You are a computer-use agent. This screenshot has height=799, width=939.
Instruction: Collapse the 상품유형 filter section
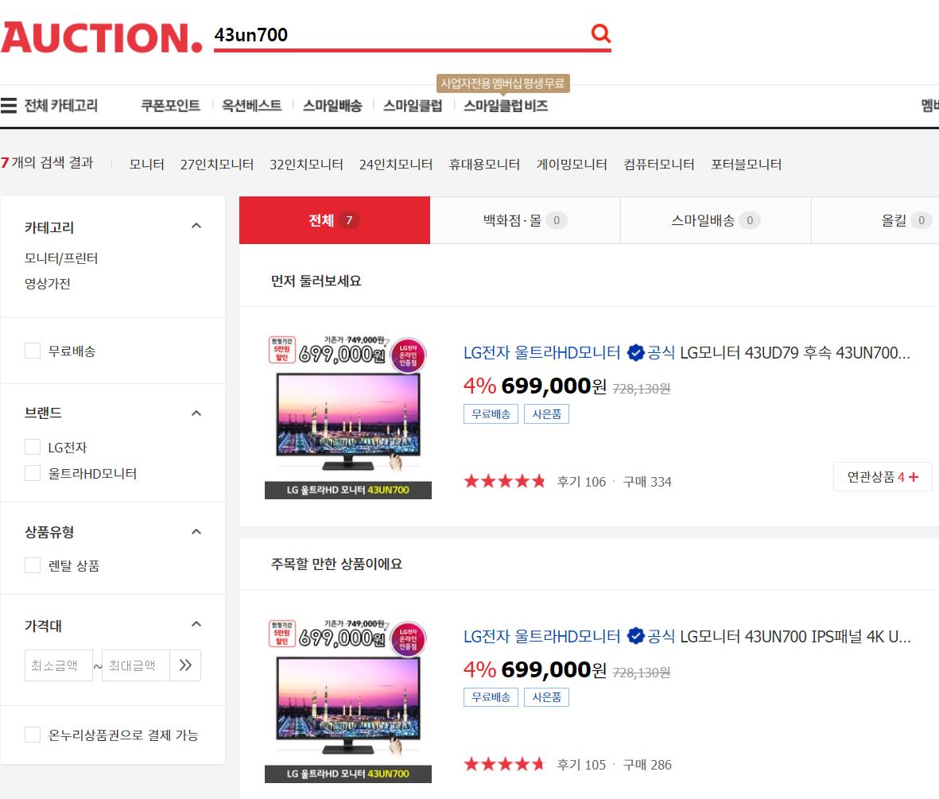[196, 532]
